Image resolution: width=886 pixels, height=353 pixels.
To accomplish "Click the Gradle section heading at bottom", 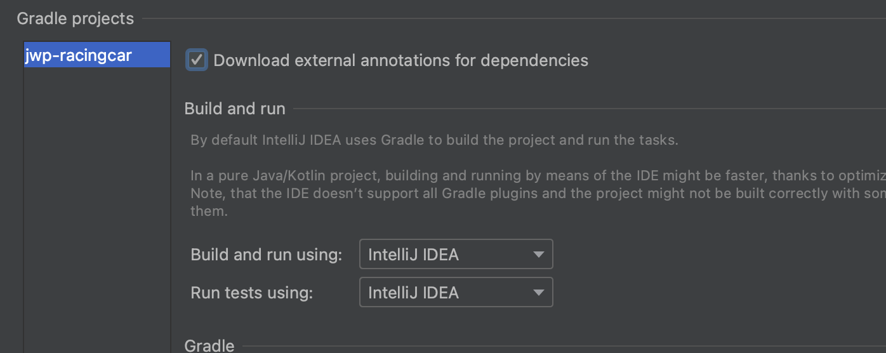I will (x=209, y=345).
